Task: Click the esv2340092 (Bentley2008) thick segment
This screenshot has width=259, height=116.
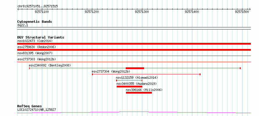Action: [135, 68]
